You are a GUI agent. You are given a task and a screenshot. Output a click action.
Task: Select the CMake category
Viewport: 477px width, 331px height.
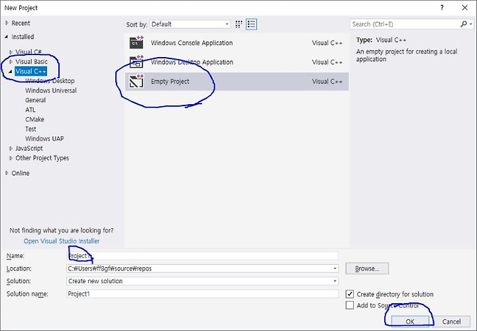click(x=34, y=119)
